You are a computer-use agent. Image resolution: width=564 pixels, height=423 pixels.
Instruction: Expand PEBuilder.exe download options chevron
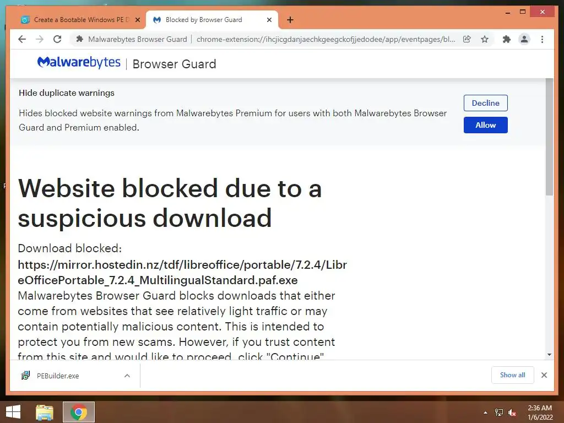[x=127, y=376]
